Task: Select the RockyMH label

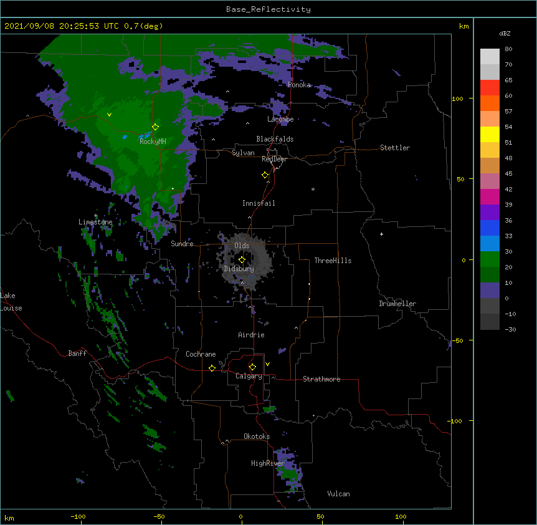Action: click(153, 142)
